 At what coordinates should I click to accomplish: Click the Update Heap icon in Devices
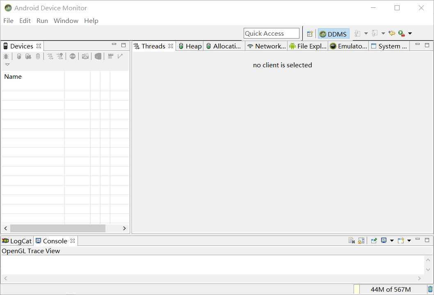click(19, 57)
